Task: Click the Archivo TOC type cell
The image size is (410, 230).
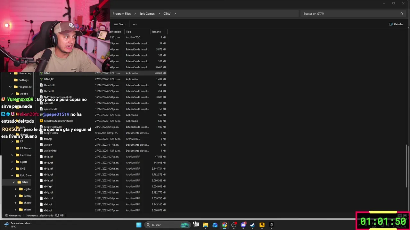Action: pos(133,37)
